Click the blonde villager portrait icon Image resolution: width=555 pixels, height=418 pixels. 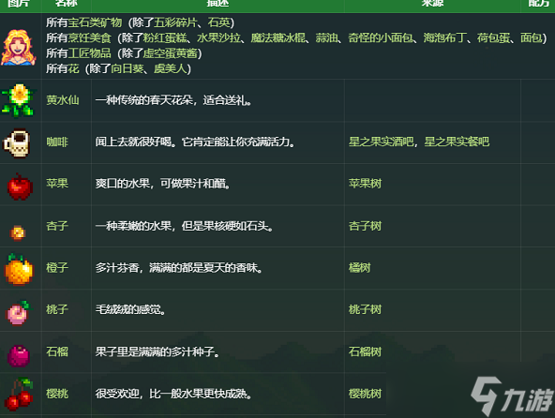click(x=19, y=48)
